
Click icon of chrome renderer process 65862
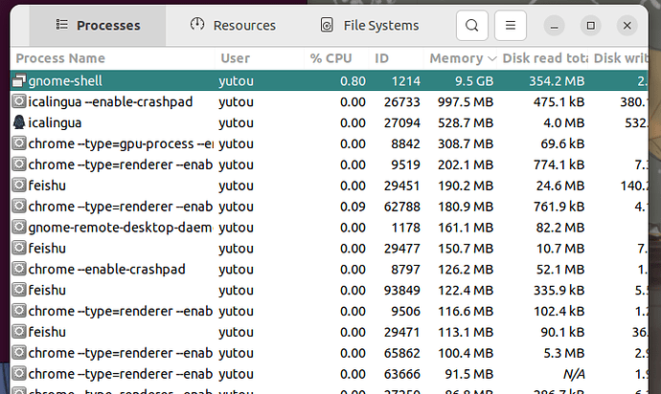tap(19, 352)
